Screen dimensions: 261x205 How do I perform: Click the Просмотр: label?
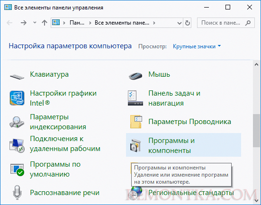[153, 46]
